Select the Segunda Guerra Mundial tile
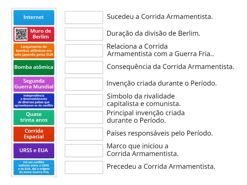Viewport: 247px width, 185px height. tap(34, 84)
